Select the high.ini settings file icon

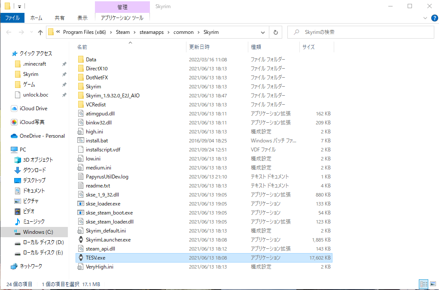(81, 131)
